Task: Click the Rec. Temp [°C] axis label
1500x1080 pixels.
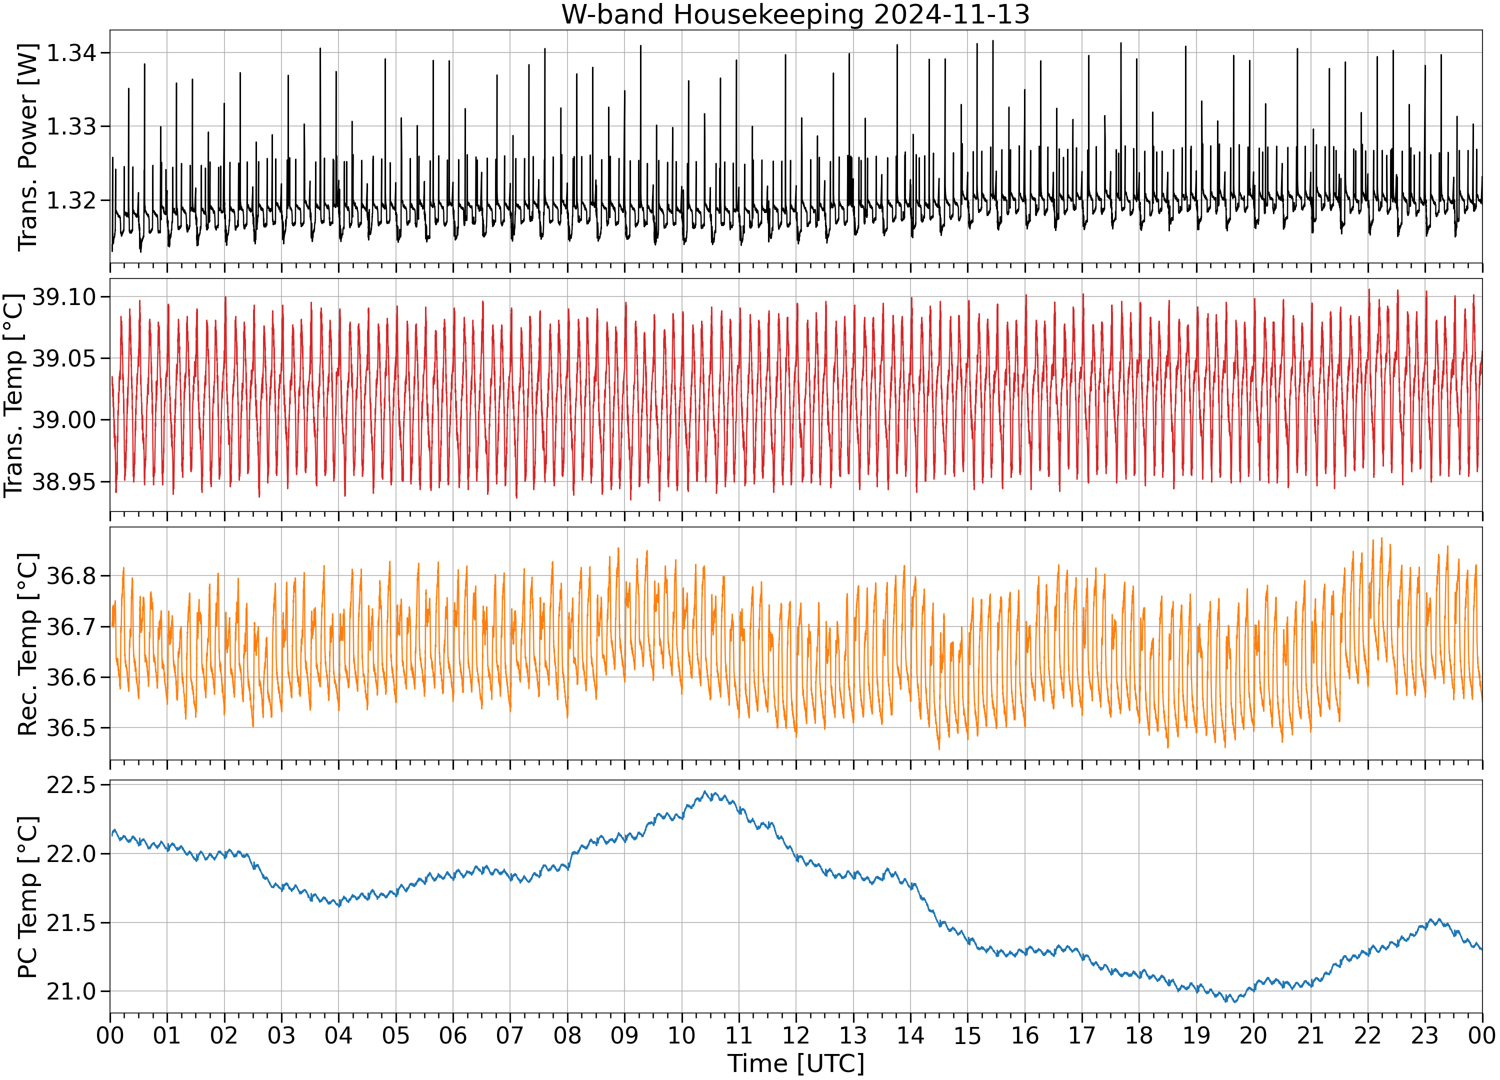Action: click(x=27, y=644)
